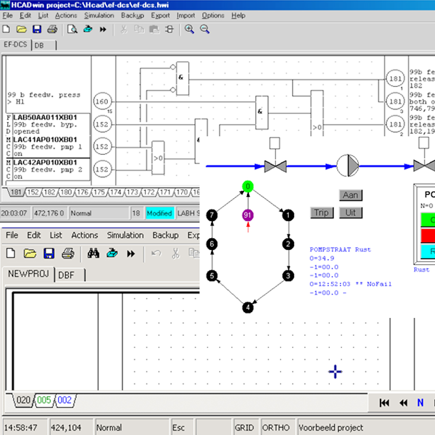The image size is (435, 435).
Task: Click rewind double-left navigation button
Action: [404, 403]
